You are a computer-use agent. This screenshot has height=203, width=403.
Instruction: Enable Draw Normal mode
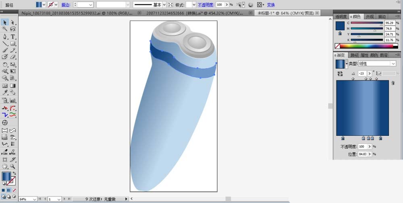tap(3, 197)
